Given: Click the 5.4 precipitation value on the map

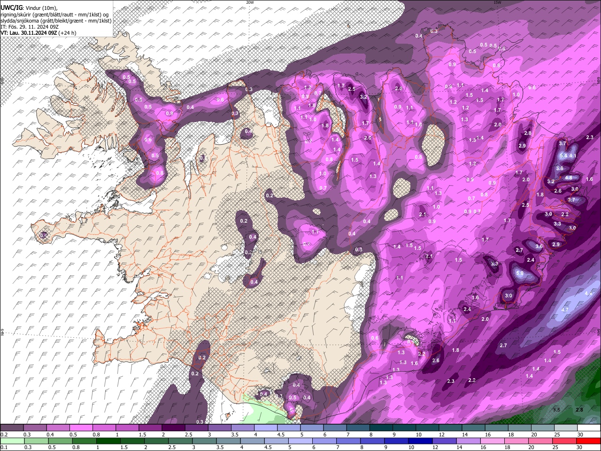Looking at the screenshot, I should pyautogui.click(x=564, y=156).
